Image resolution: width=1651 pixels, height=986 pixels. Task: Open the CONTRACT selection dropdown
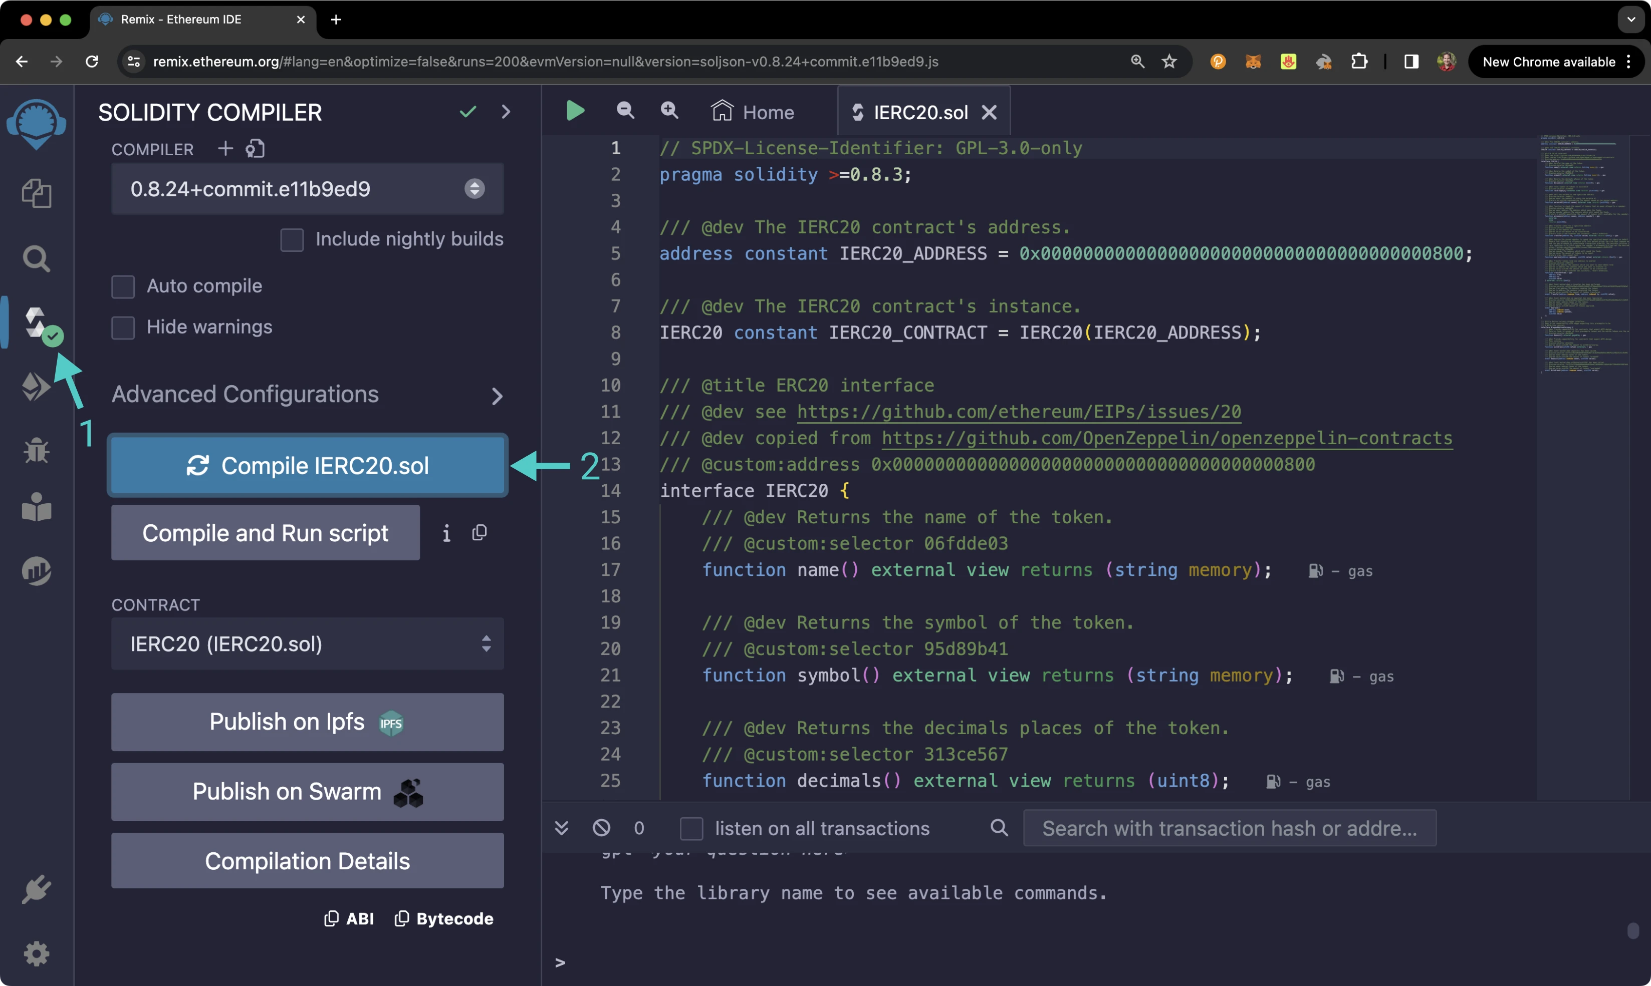click(307, 643)
